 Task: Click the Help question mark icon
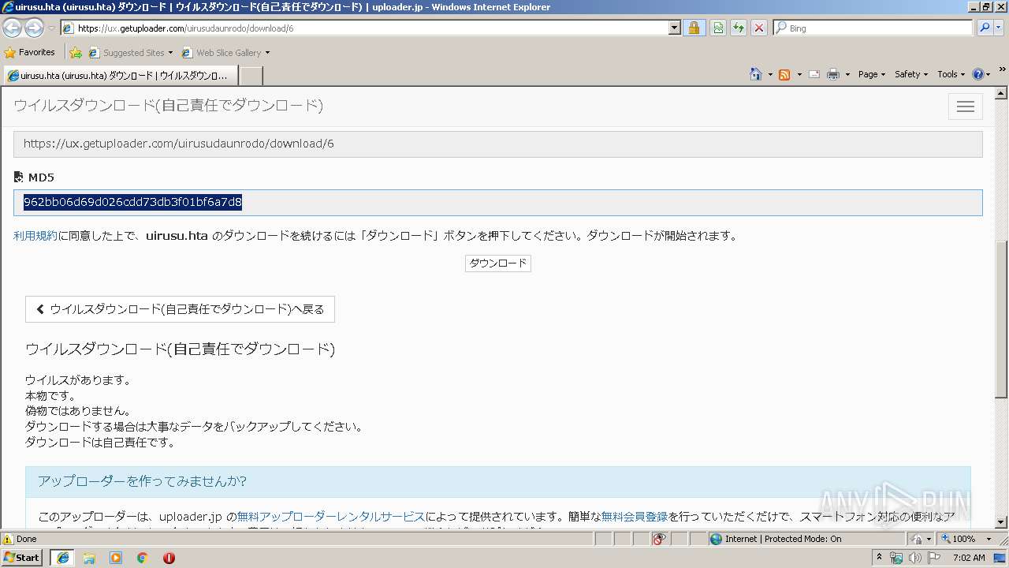(x=978, y=74)
